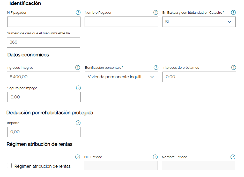Screen dimensions: 244x177
Task: Click the NIF pagador input field
Action: tap(44, 22)
